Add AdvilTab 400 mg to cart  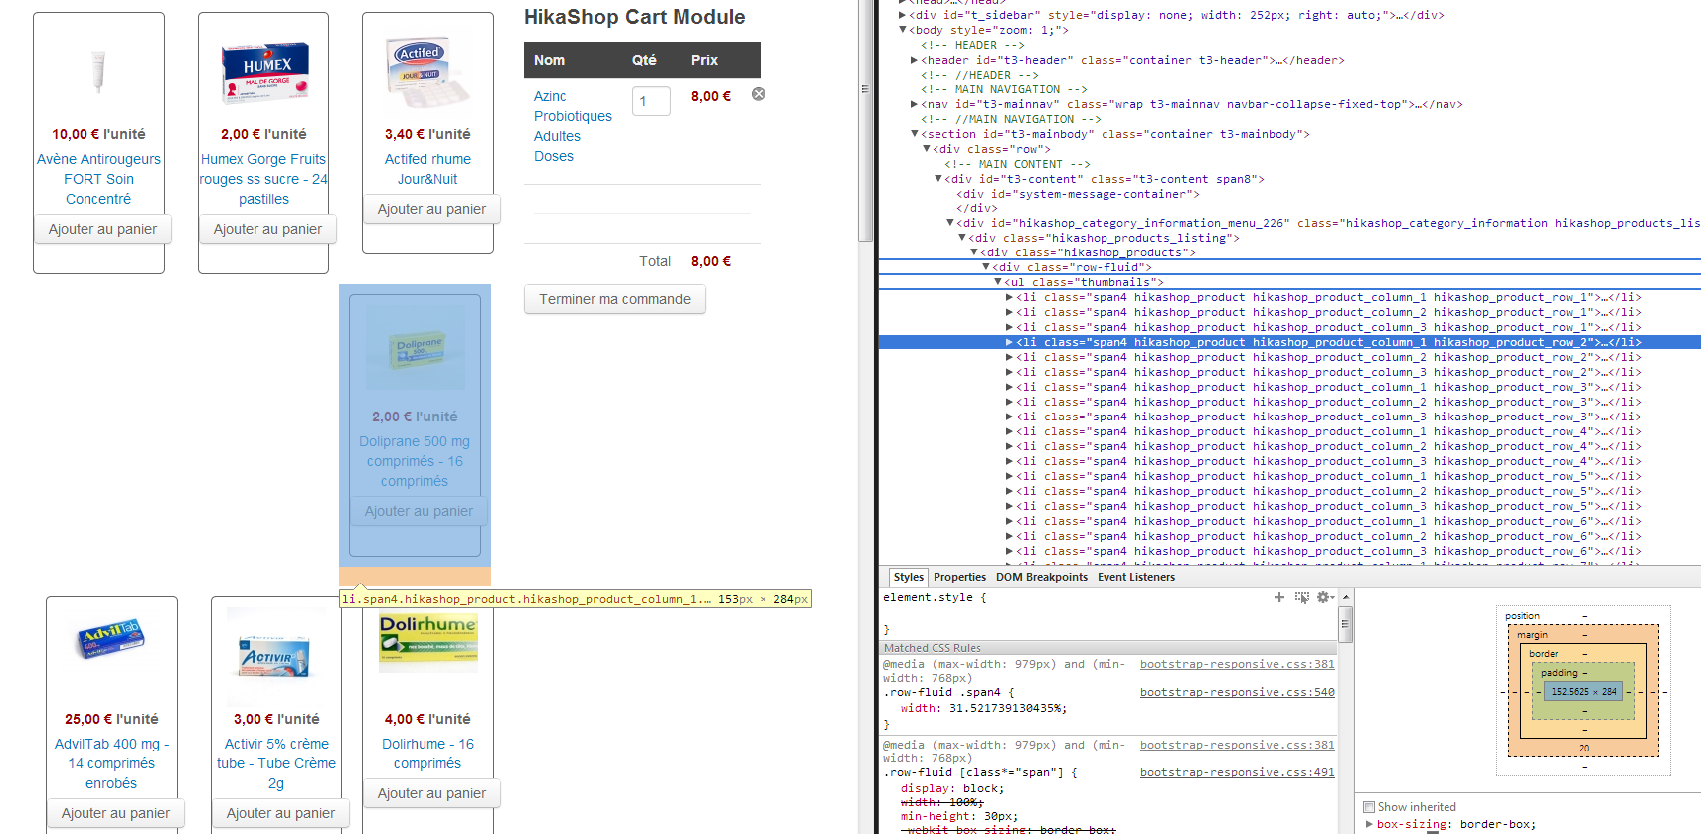[x=115, y=813]
